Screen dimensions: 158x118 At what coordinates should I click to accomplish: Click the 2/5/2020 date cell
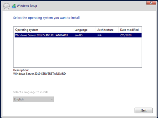(126, 35)
